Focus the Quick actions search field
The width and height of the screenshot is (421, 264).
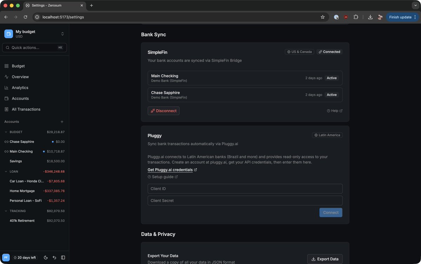(34, 47)
